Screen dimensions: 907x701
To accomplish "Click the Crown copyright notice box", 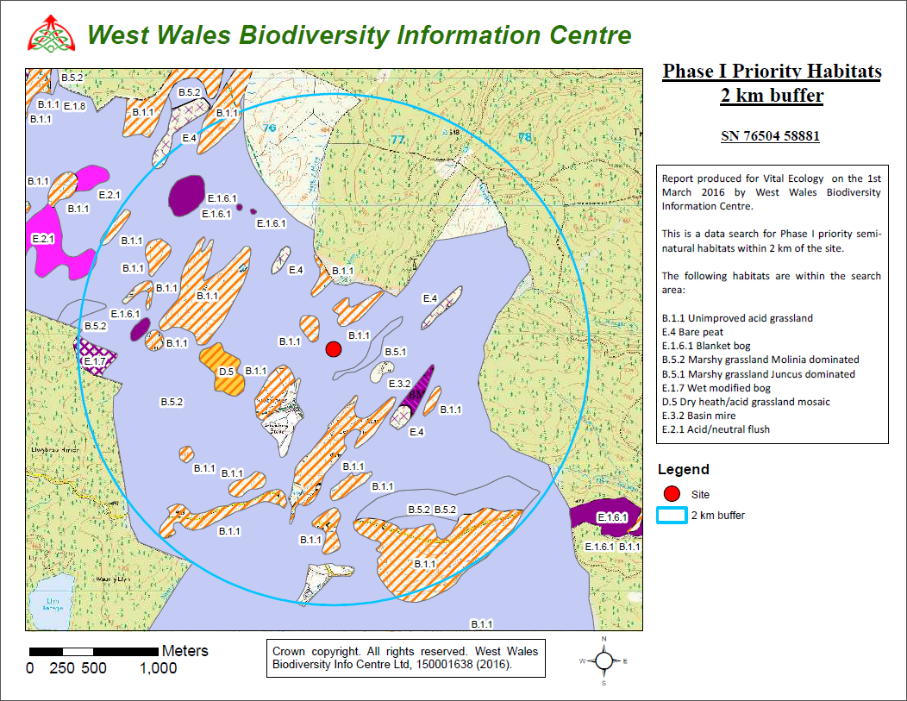I will pos(404,658).
